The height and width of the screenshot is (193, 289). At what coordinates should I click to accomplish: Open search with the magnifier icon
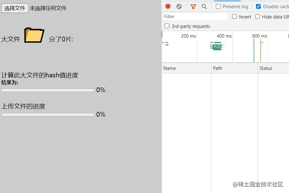coord(204,7)
